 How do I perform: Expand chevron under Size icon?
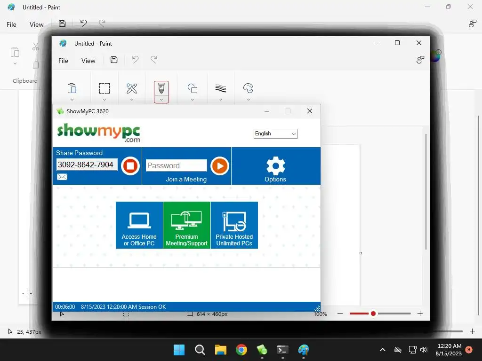point(221,100)
